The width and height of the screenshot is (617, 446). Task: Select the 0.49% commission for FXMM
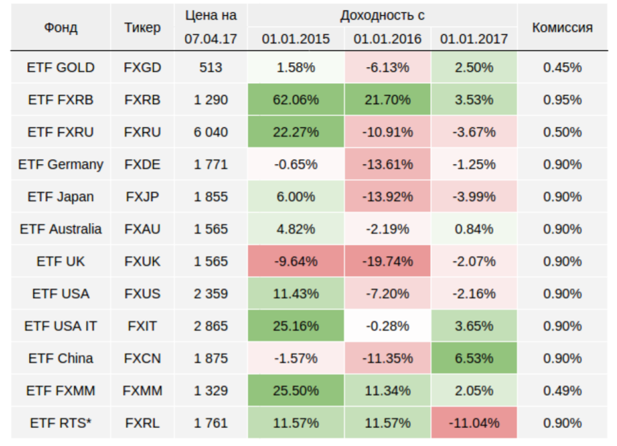[562, 390]
